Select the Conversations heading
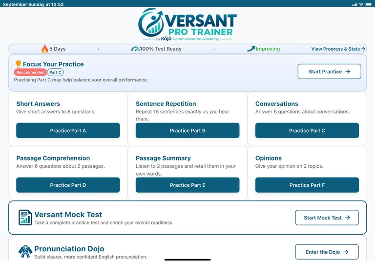 tap(277, 104)
